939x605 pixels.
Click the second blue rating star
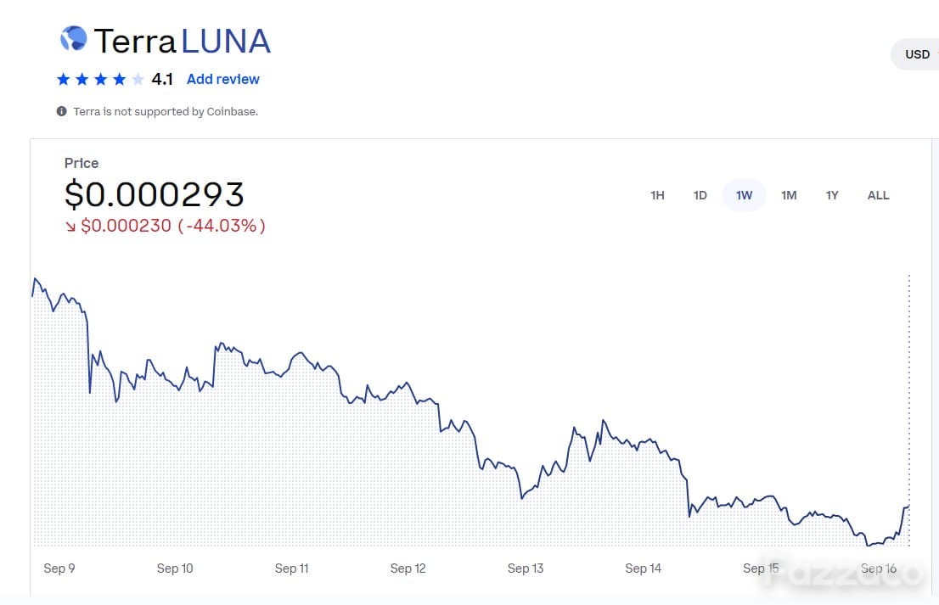82,79
